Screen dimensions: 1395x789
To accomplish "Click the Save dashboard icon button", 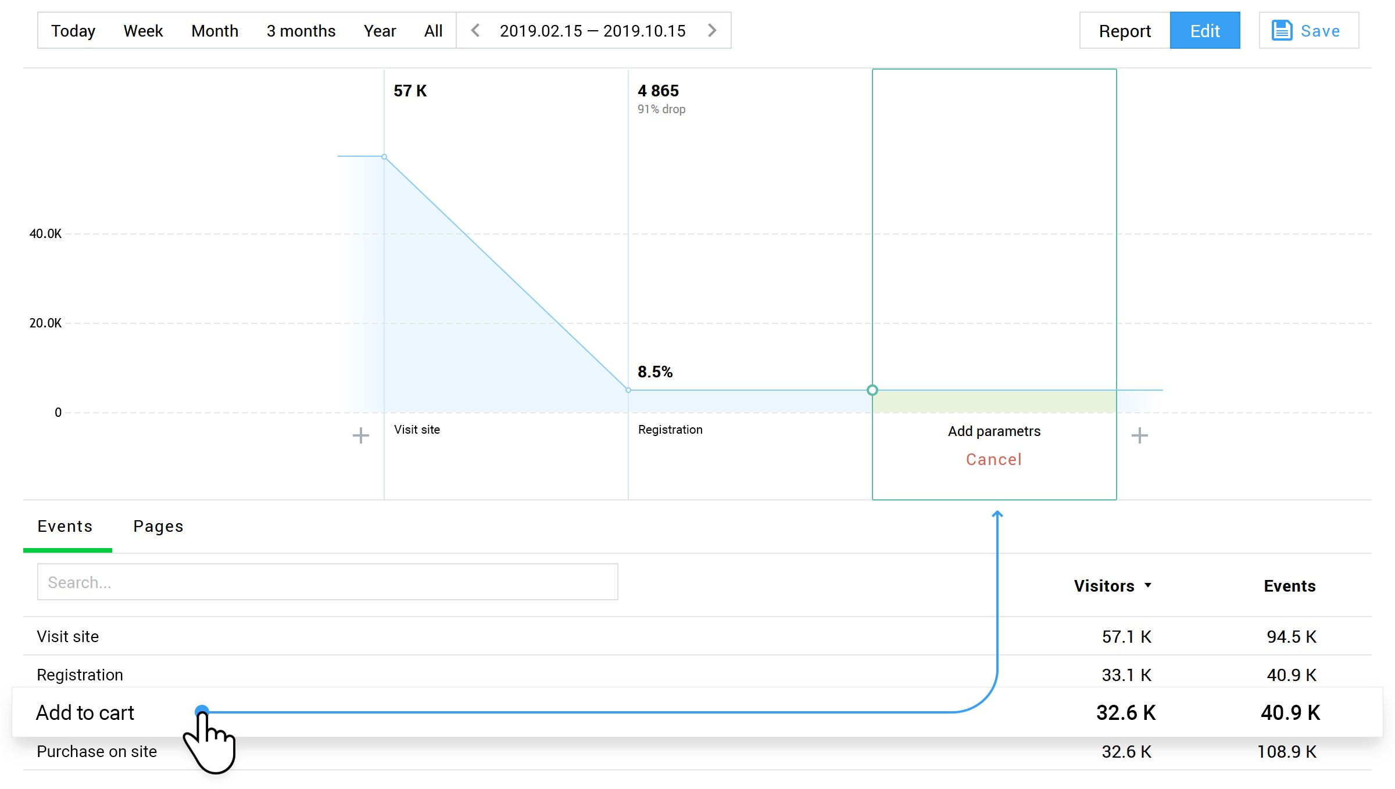I will pos(1281,31).
